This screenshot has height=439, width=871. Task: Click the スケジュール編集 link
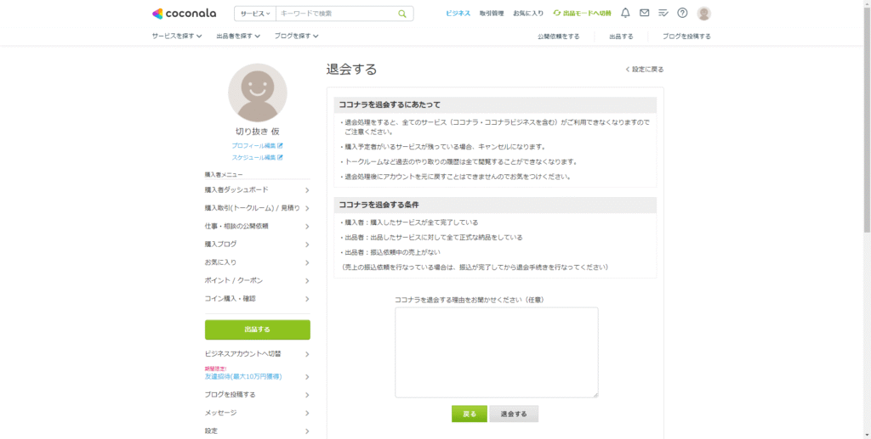[x=253, y=157]
